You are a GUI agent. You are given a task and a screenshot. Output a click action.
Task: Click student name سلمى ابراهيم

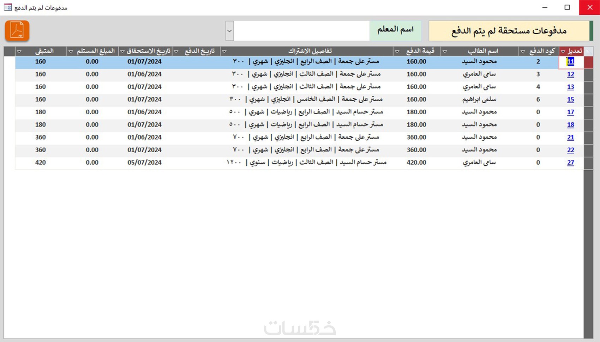479,100
